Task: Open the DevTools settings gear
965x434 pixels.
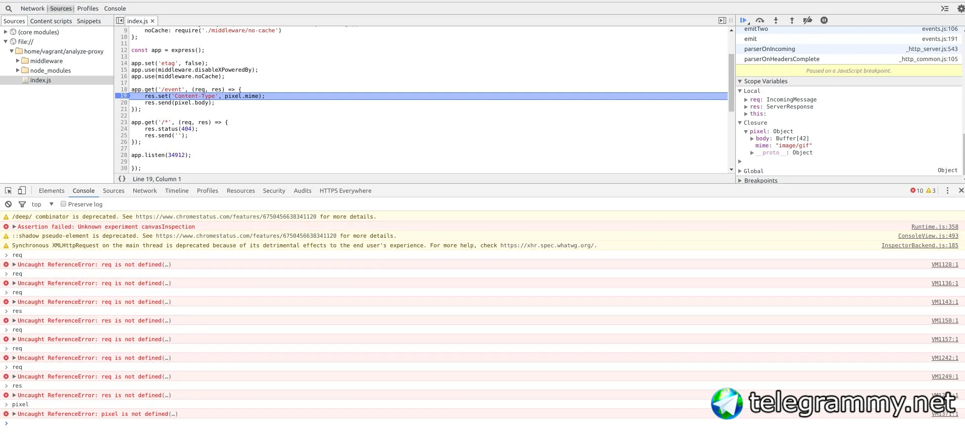Action: pos(960,9)
